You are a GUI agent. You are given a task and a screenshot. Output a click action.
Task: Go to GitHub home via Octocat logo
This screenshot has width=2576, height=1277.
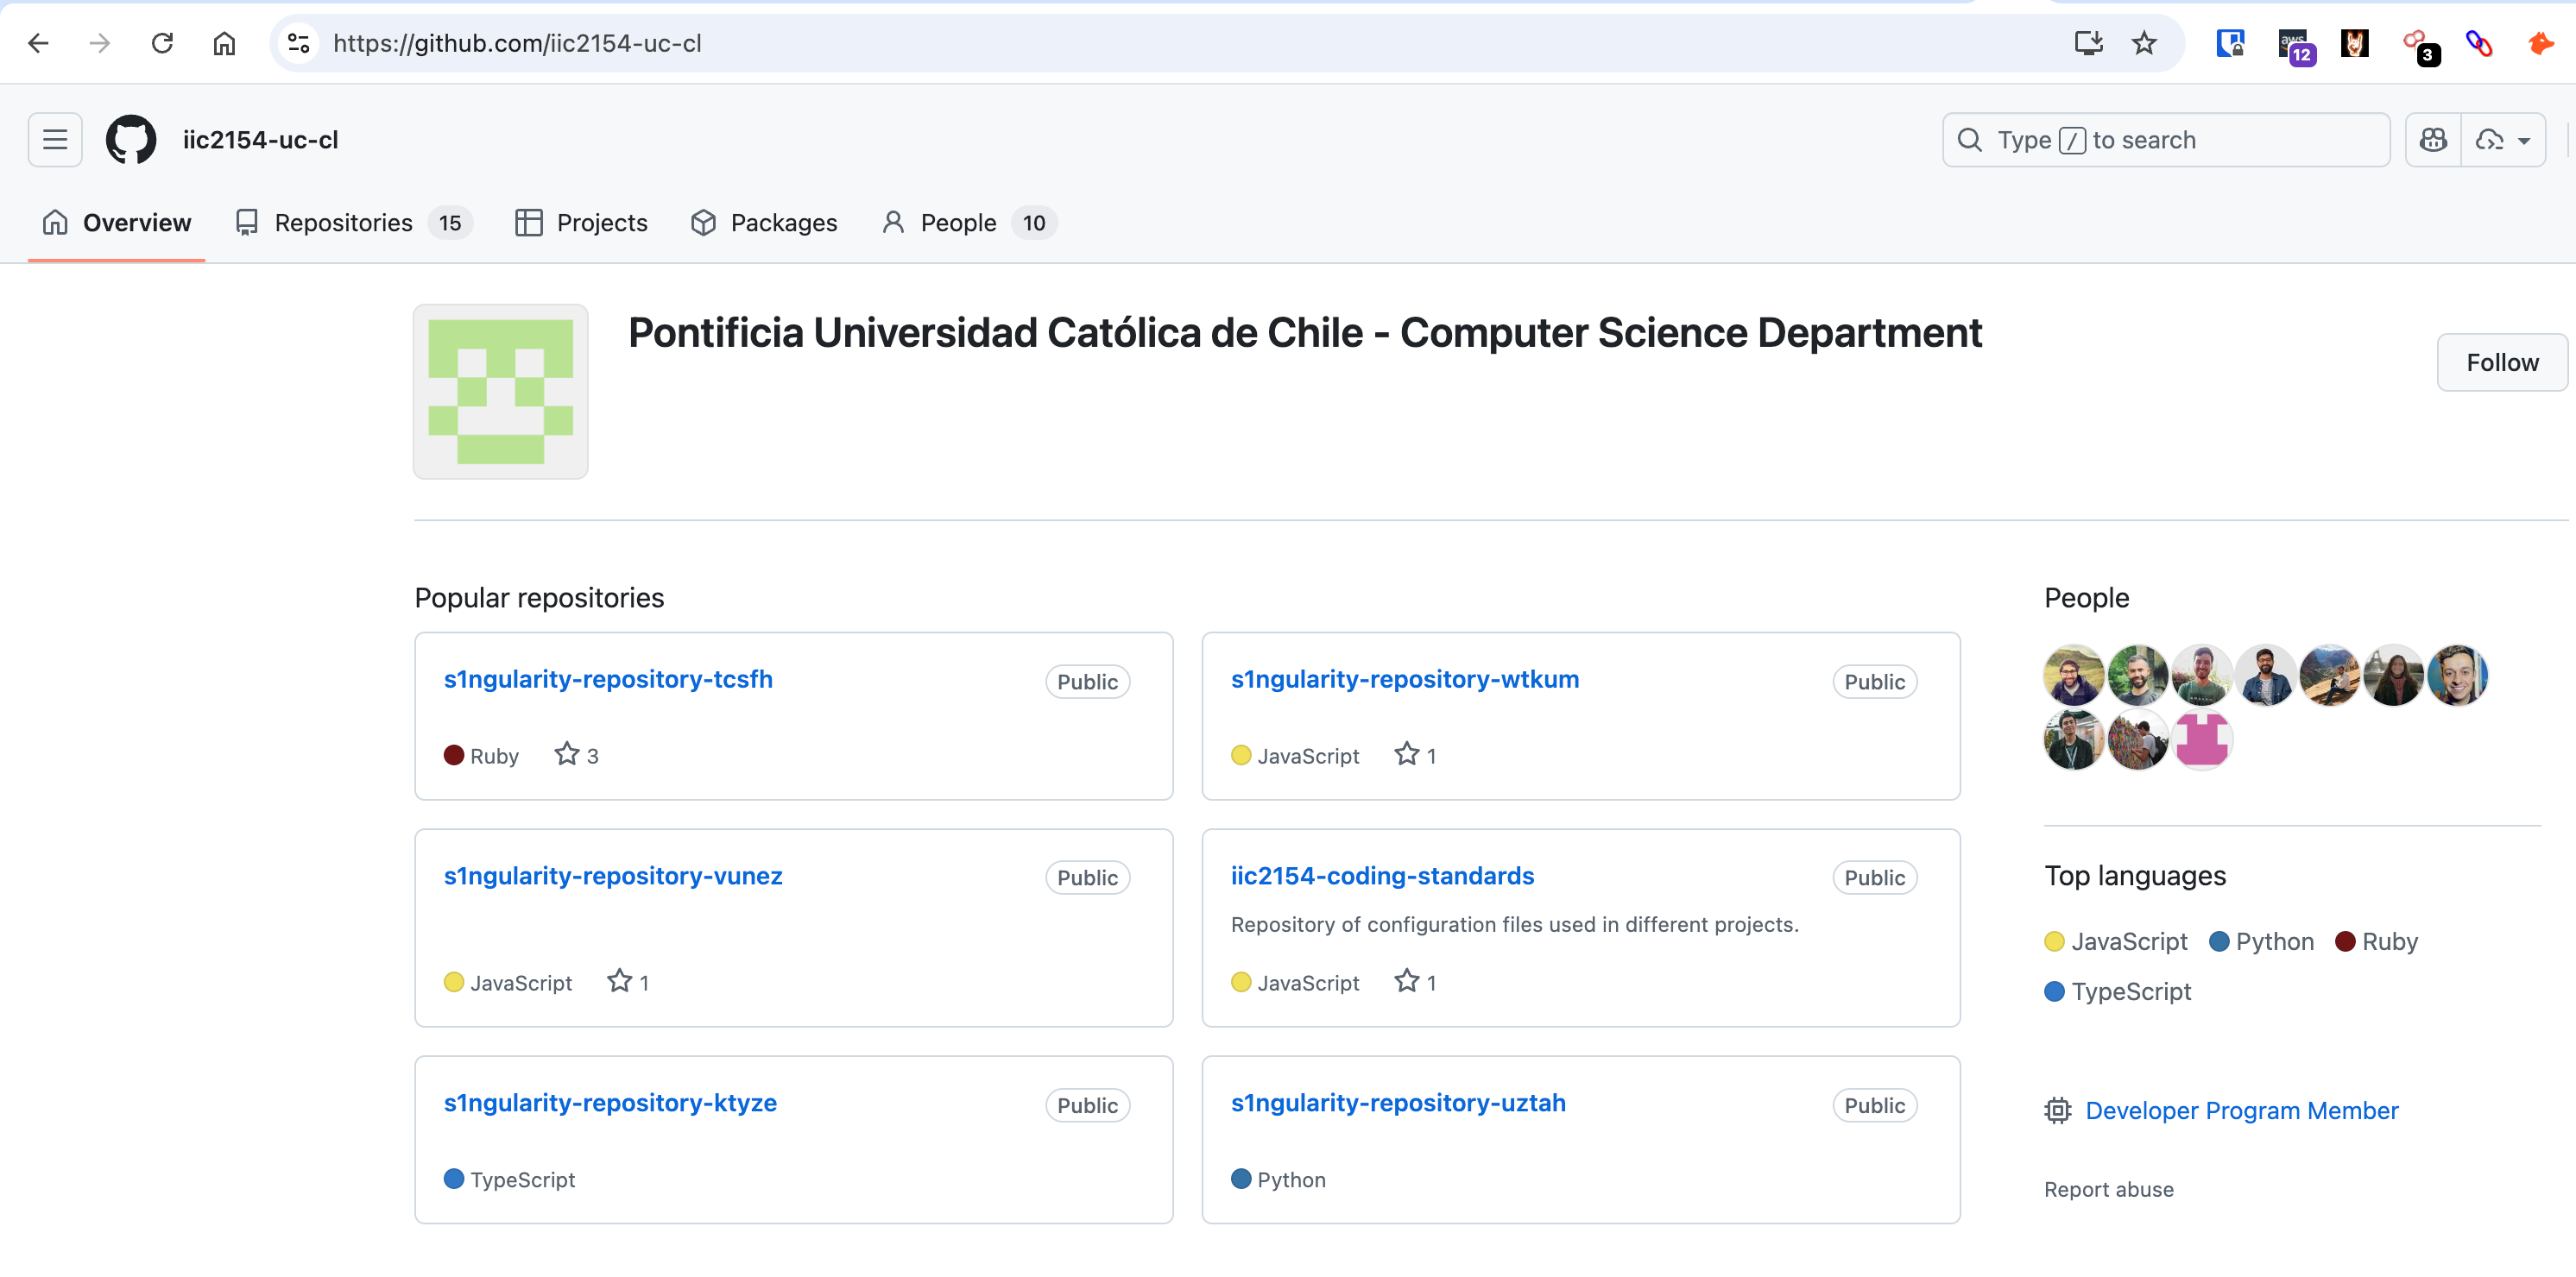pos(131,140)
